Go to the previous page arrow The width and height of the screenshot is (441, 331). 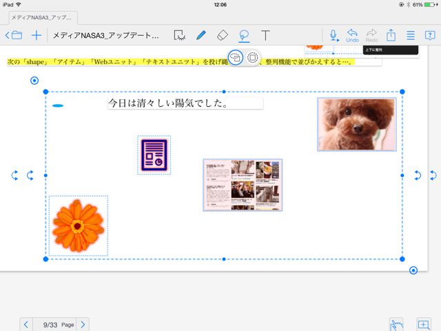(26, 325)
